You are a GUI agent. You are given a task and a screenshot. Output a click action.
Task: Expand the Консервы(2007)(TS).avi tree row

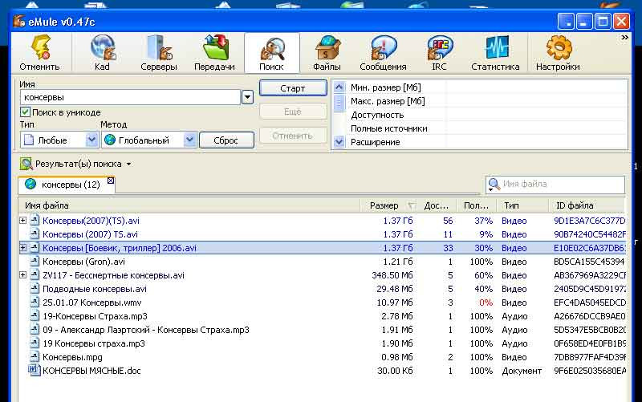(x=22, y=221)
